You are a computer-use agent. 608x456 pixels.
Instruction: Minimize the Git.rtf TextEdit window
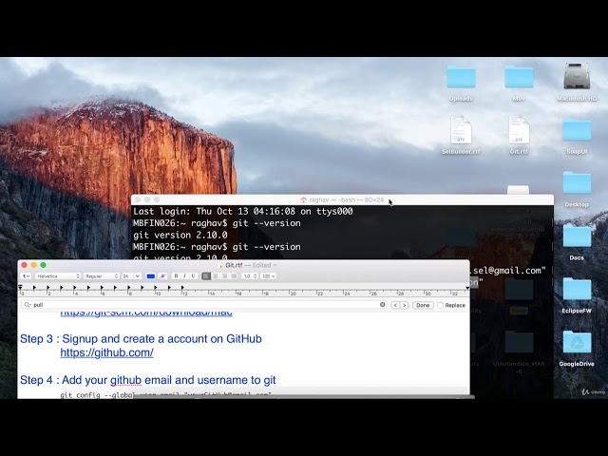tap(34, 265)
